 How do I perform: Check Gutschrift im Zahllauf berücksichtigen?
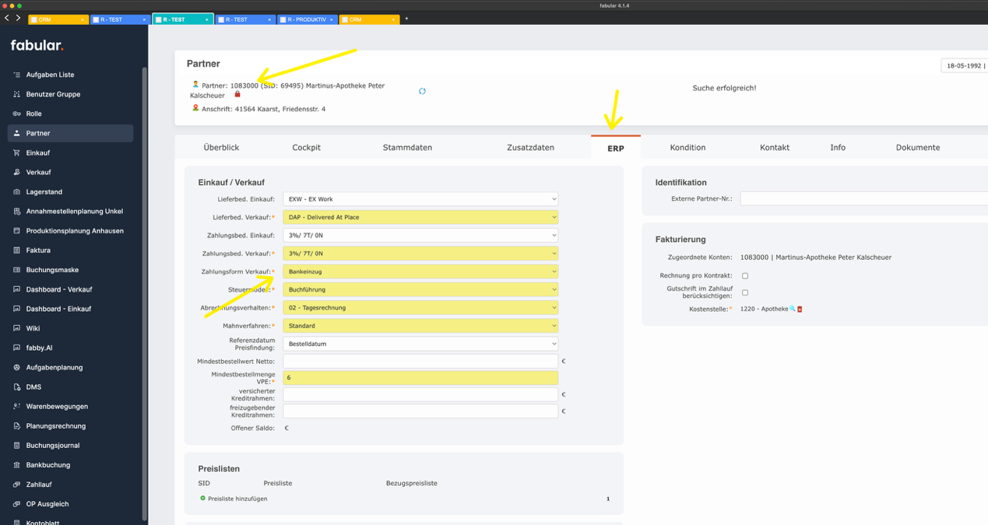744,292
